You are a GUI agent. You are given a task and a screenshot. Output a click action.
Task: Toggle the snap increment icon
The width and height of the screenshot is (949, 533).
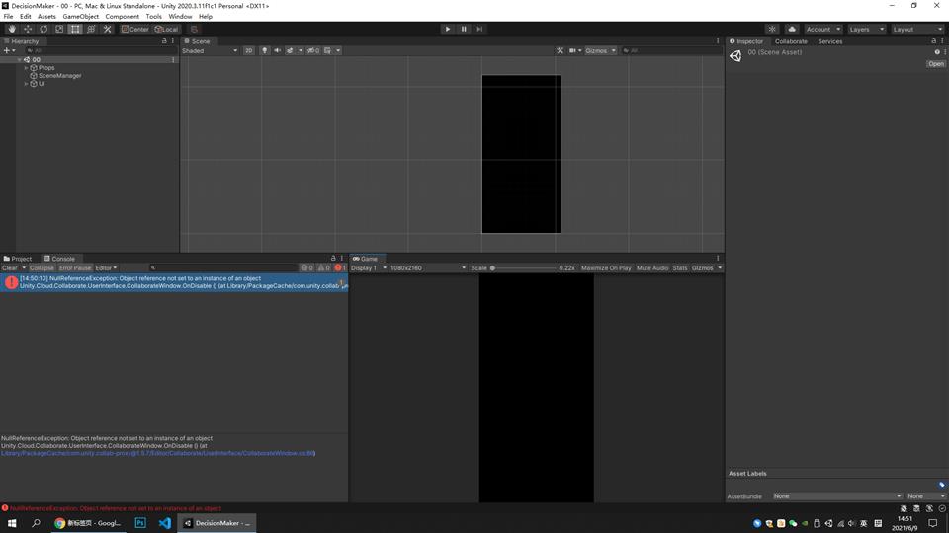[x=194, y=29]
